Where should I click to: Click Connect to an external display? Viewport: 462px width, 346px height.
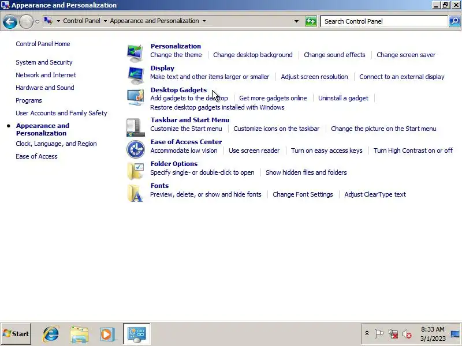click(402, 77)
